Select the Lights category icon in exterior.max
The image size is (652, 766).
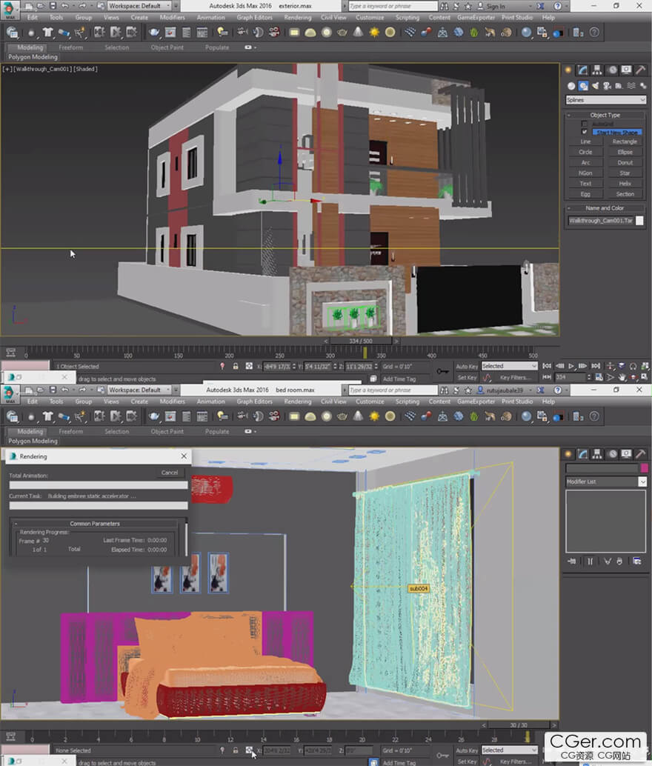[595, 86]
